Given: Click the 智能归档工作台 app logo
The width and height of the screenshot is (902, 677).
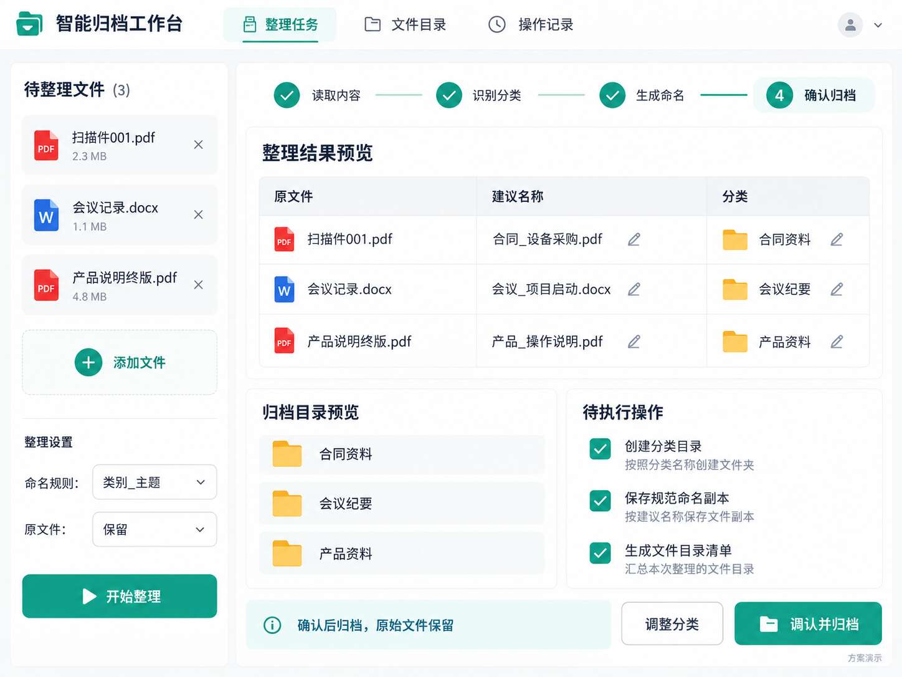Looking at the screenshot, I should [x=29, y=24].
